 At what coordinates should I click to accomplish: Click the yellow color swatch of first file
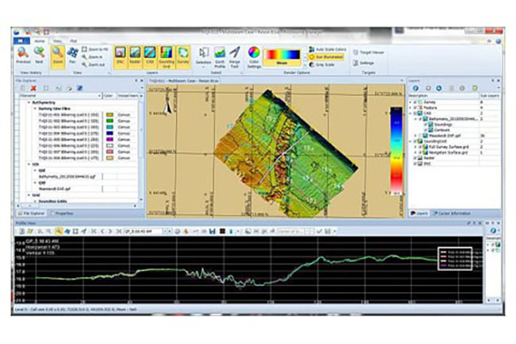110,114
